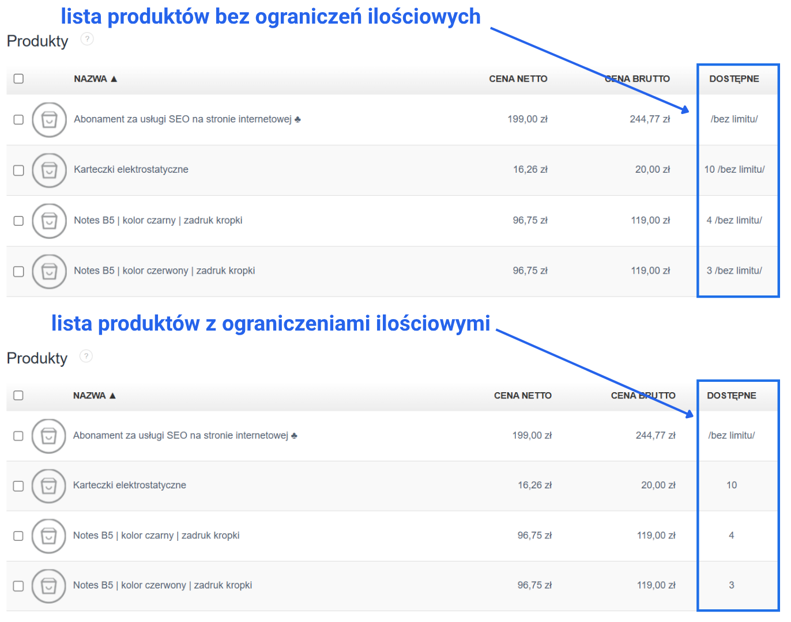Image resolution: width=791 pixels, height=622 pixels.
Task: Check the select-all checkbox in second table header
Action: [x=18, y=396]
